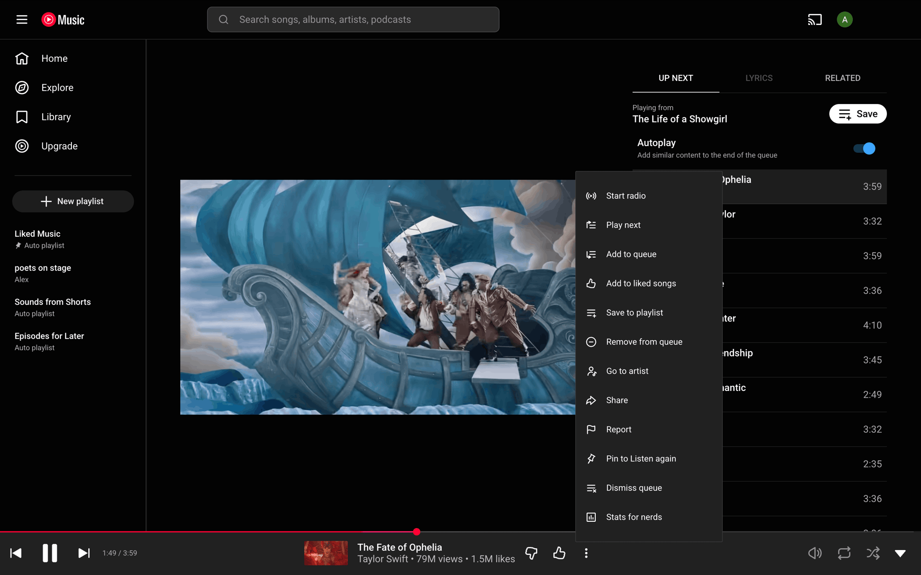Screen dimensions: 921x575
Task: Open Episodes for Later playlist
Action: coord(73,341)
